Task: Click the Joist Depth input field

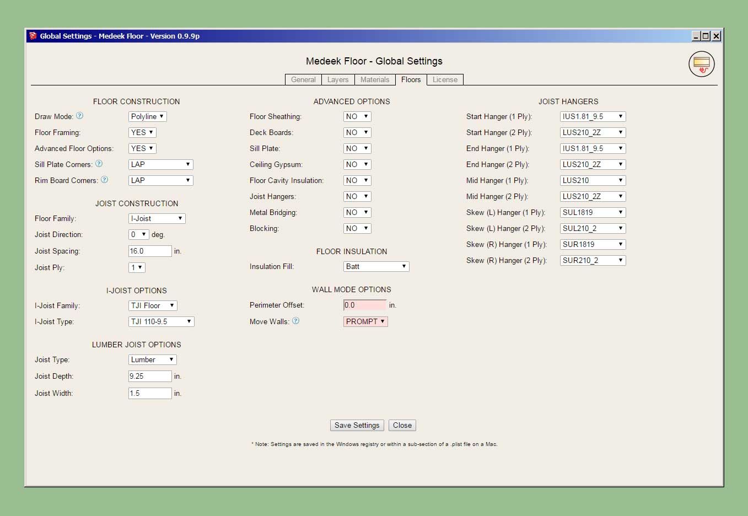Action: (150, 376)
